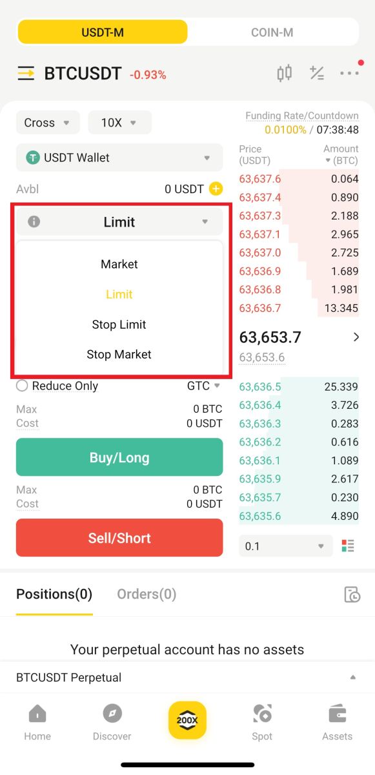Open the candlestick chart view icon
Image resolution: width=375 pixels, height=775 pixels.
point(283,73)
